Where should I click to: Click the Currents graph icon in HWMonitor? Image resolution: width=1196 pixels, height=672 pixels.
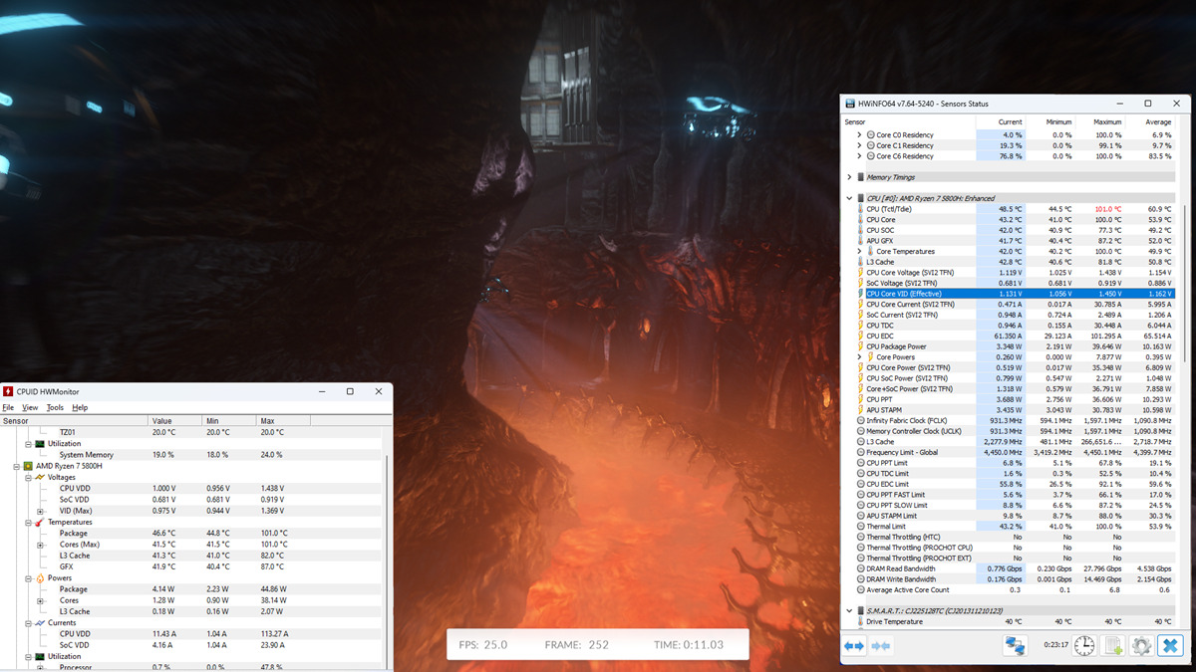coord(40,622)
